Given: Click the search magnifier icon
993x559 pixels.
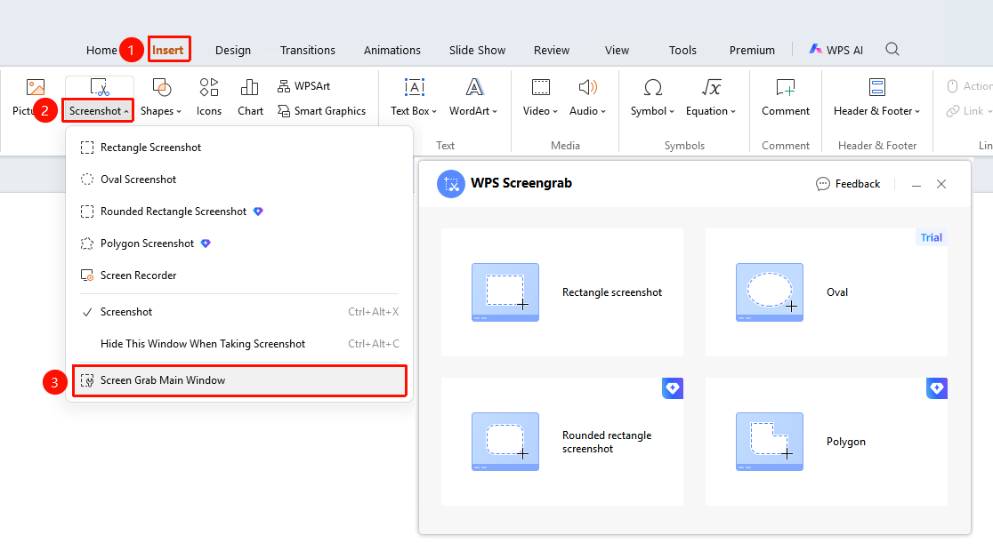Looking at the screenshot, I should coord(892,50).
